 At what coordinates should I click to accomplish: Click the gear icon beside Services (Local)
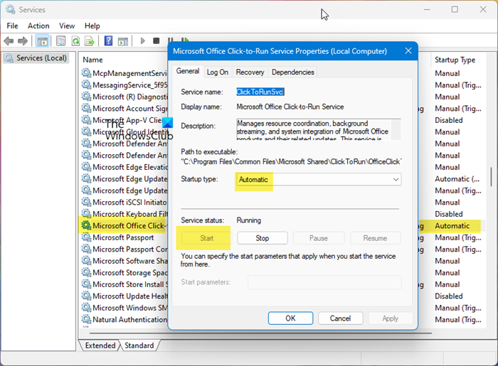[x=9, y=58]
